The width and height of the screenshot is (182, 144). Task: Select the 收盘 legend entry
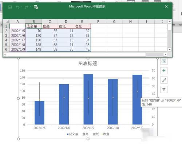coord(106,134)
